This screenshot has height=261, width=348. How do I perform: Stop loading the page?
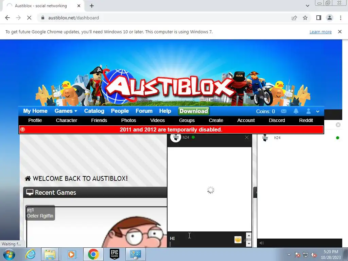pyautogui.click(x=29, y=18)
